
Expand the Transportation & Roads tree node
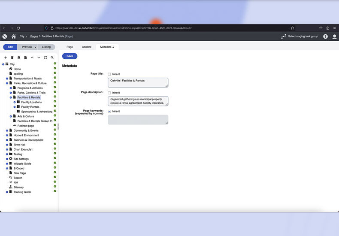tap(7, 79)
